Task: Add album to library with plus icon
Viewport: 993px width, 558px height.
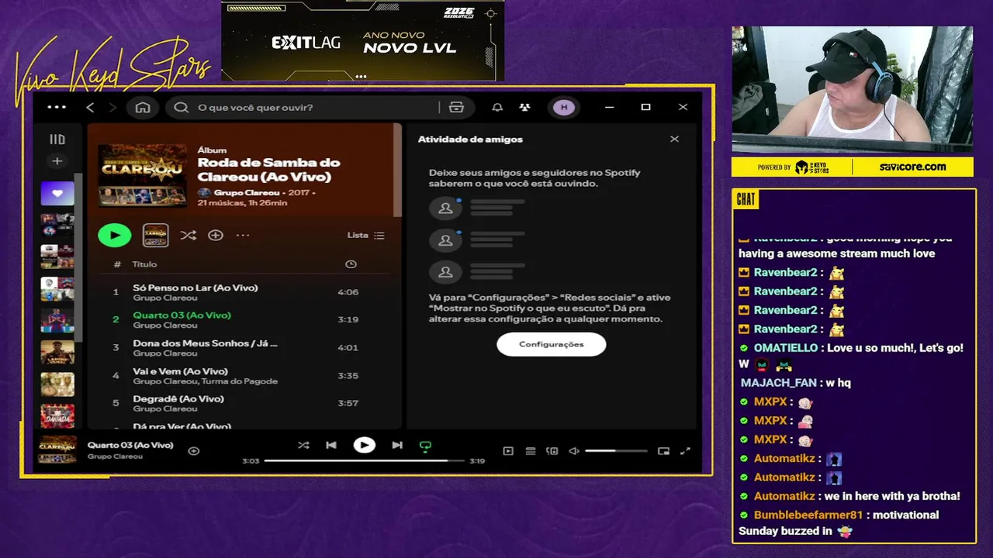Action: 216,235
